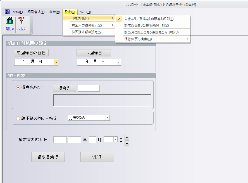Open the 印刷書式 menu
Screen dimensions: 248x183
[36, 12]
